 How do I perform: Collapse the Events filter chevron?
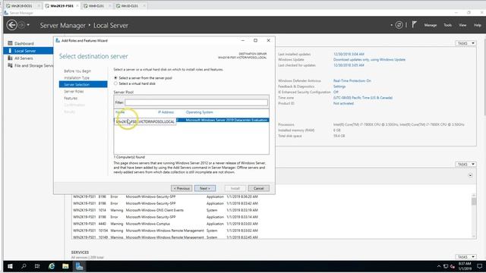point(470,175)
